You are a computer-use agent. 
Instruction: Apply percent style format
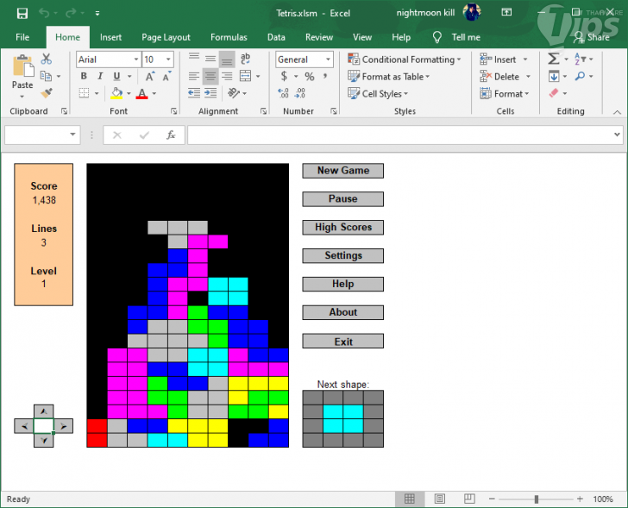pos(309,76)
